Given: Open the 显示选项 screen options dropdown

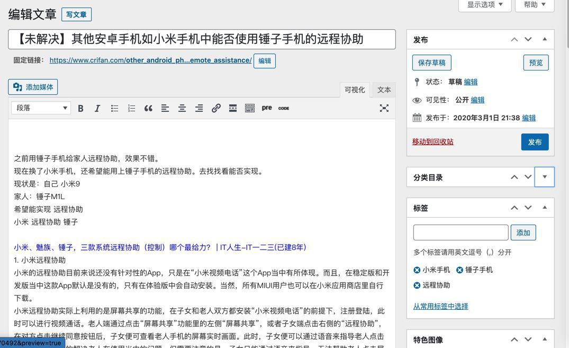Looking at the screenshot, I should [485, 5].
